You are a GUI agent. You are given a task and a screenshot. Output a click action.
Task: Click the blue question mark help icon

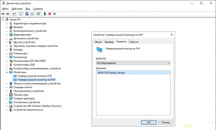click(27, 14)
